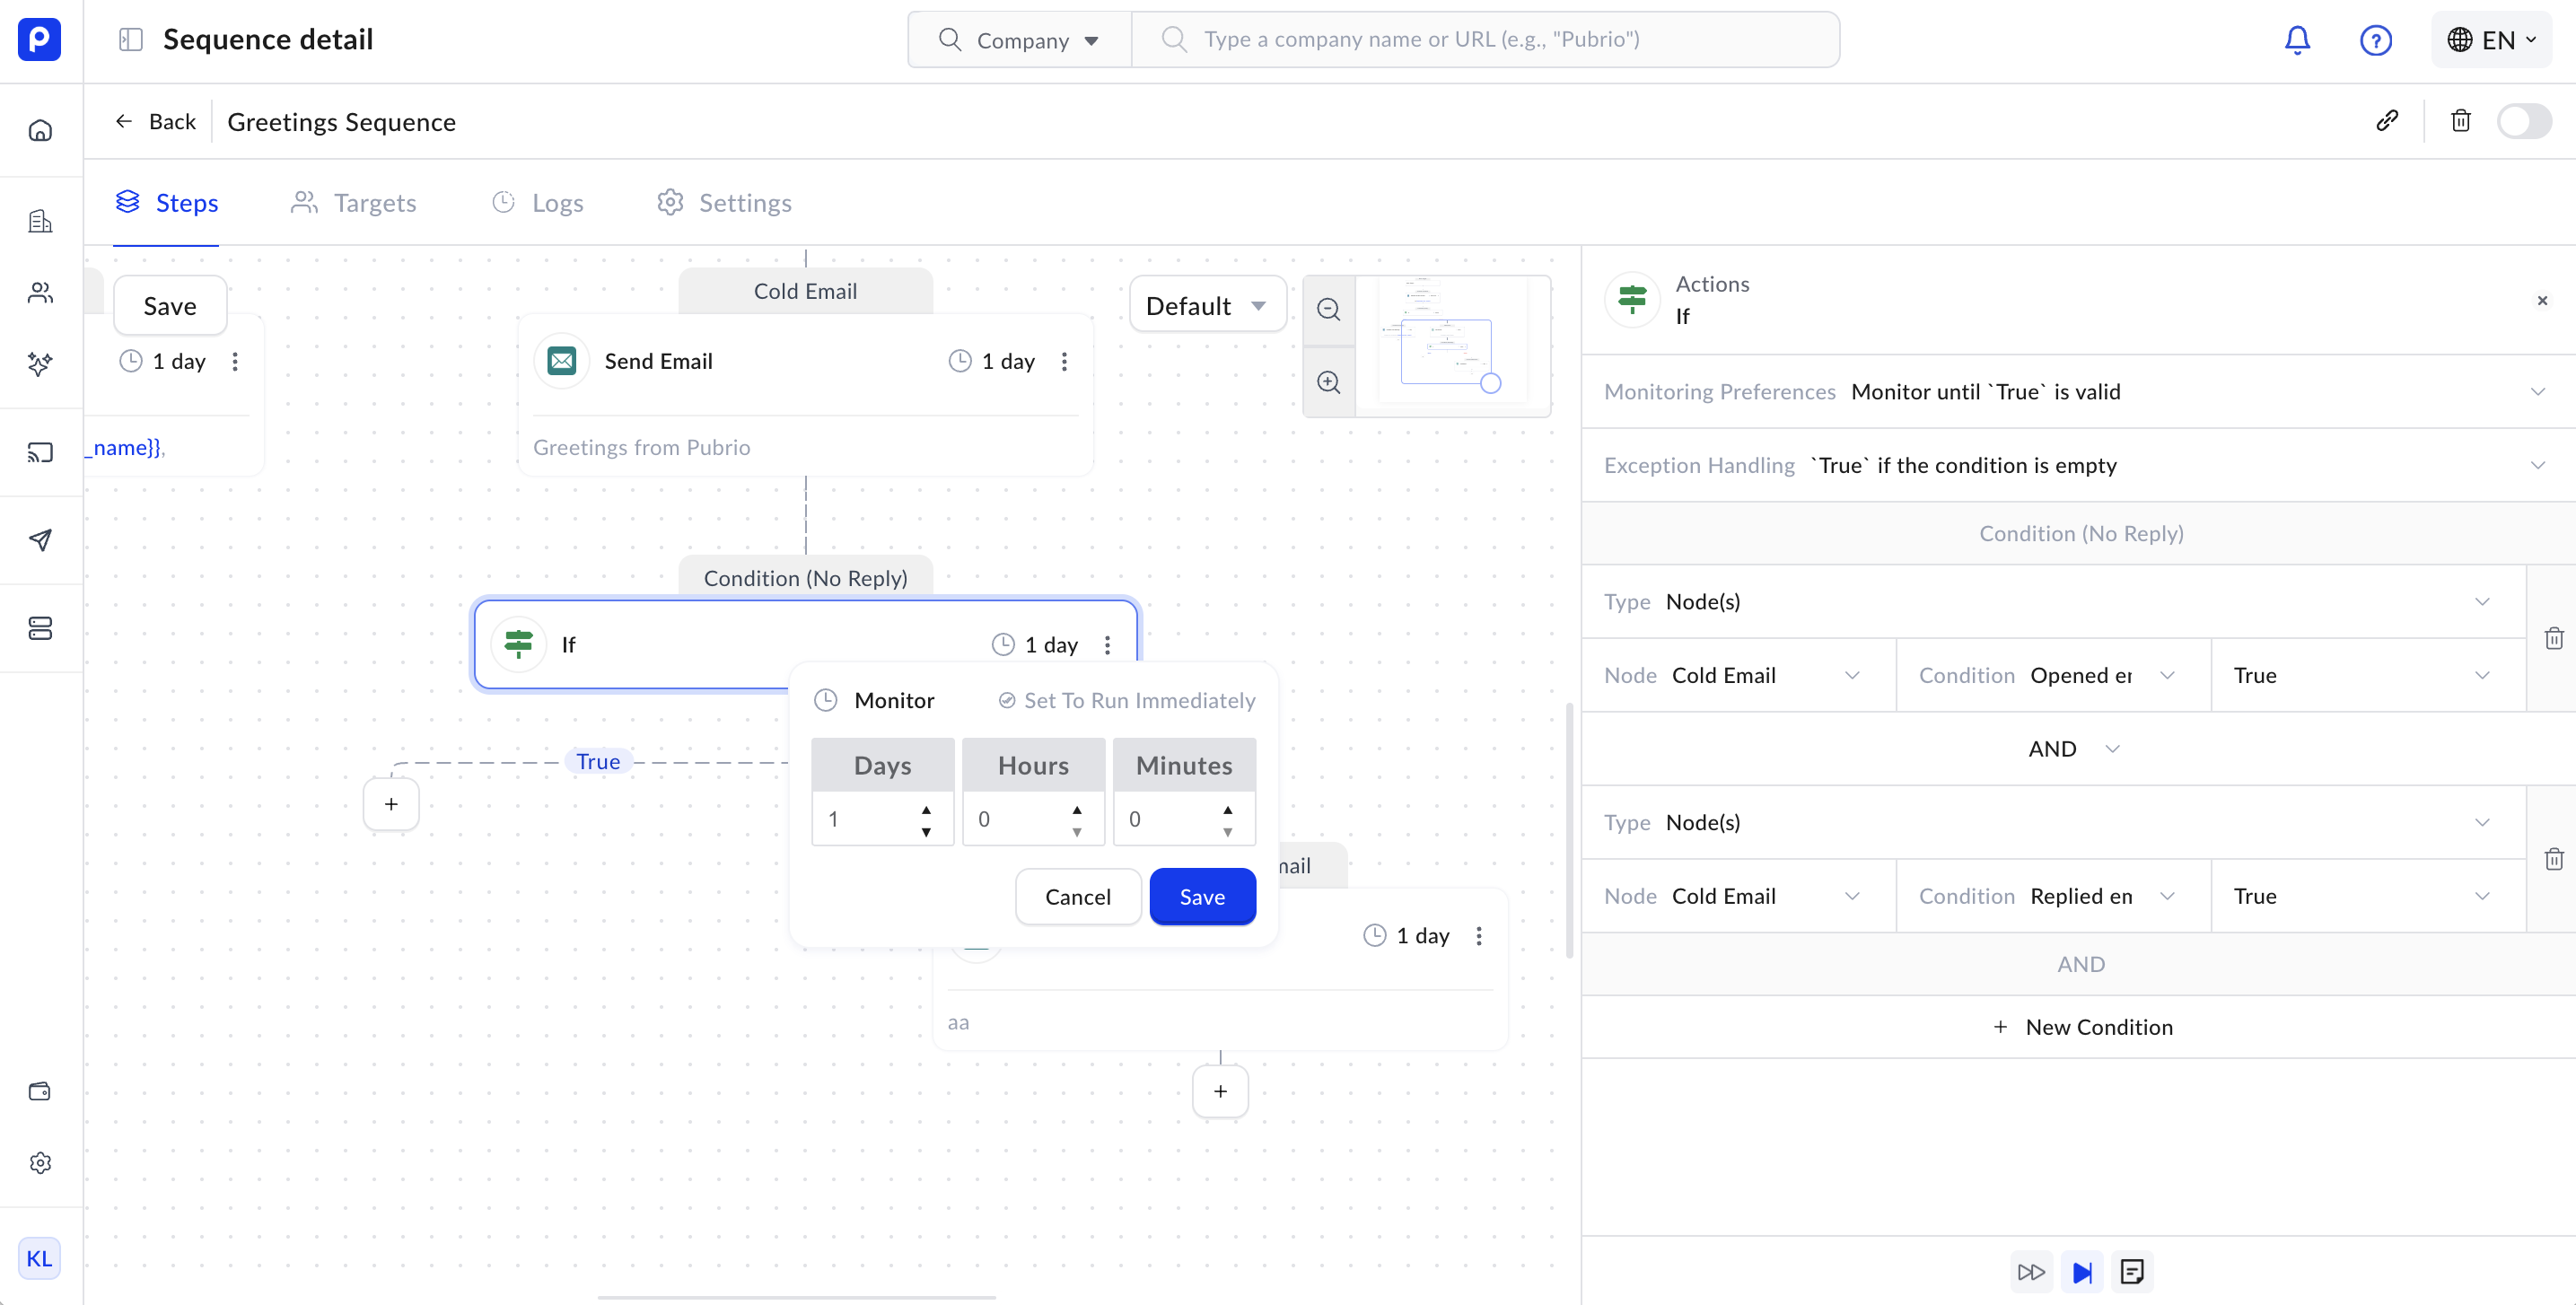Image resolution: width=2576 pixels, height=1305 pixels.
Task: Toggle the sequence activation switch
Action: click(2523, 121)
